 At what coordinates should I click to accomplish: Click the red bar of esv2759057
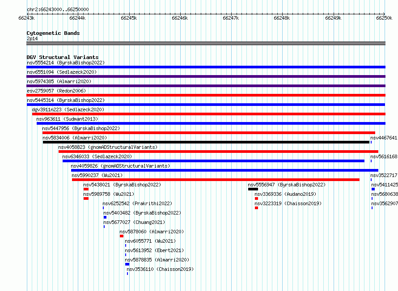(206, 95)
